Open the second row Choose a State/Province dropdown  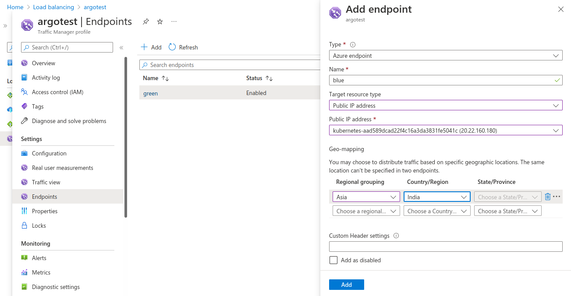click(x=508, y=211)
